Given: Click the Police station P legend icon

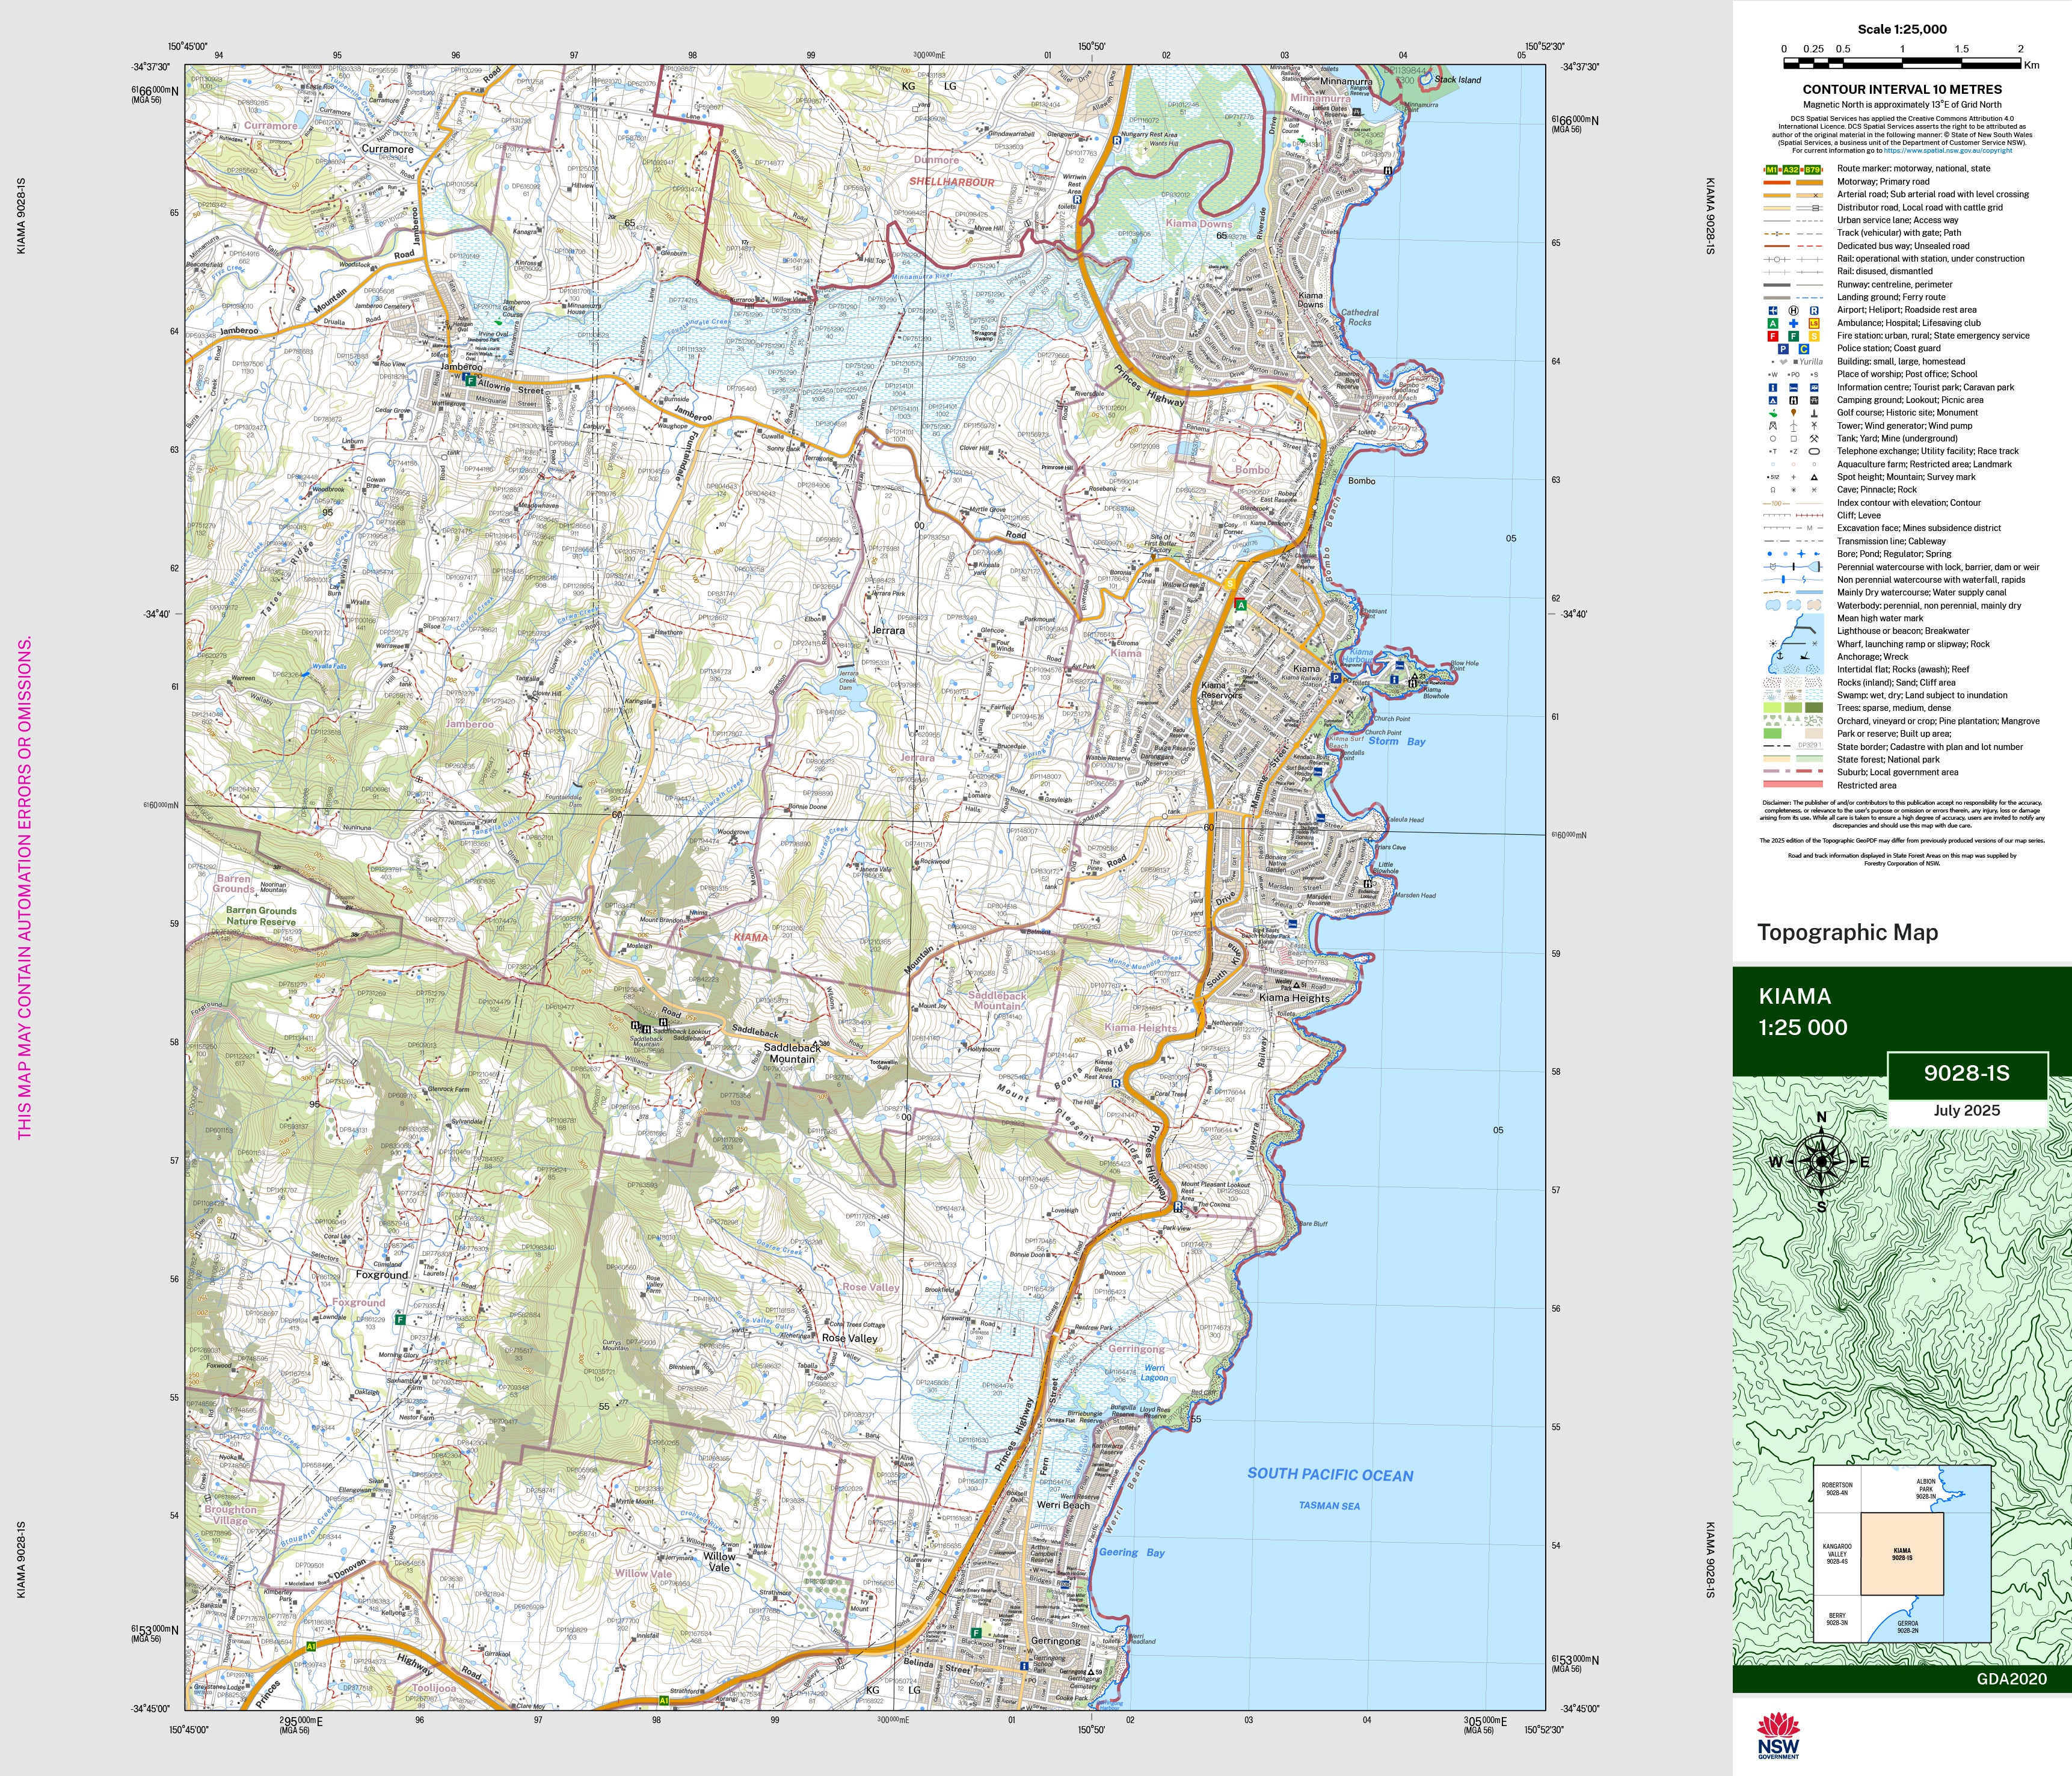Looking at the screenshot, I should tap(1784, 349).
